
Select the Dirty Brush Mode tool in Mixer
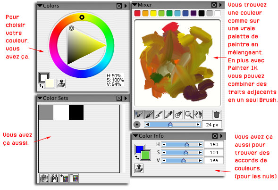pyautogui.click(x=139, y=115)
